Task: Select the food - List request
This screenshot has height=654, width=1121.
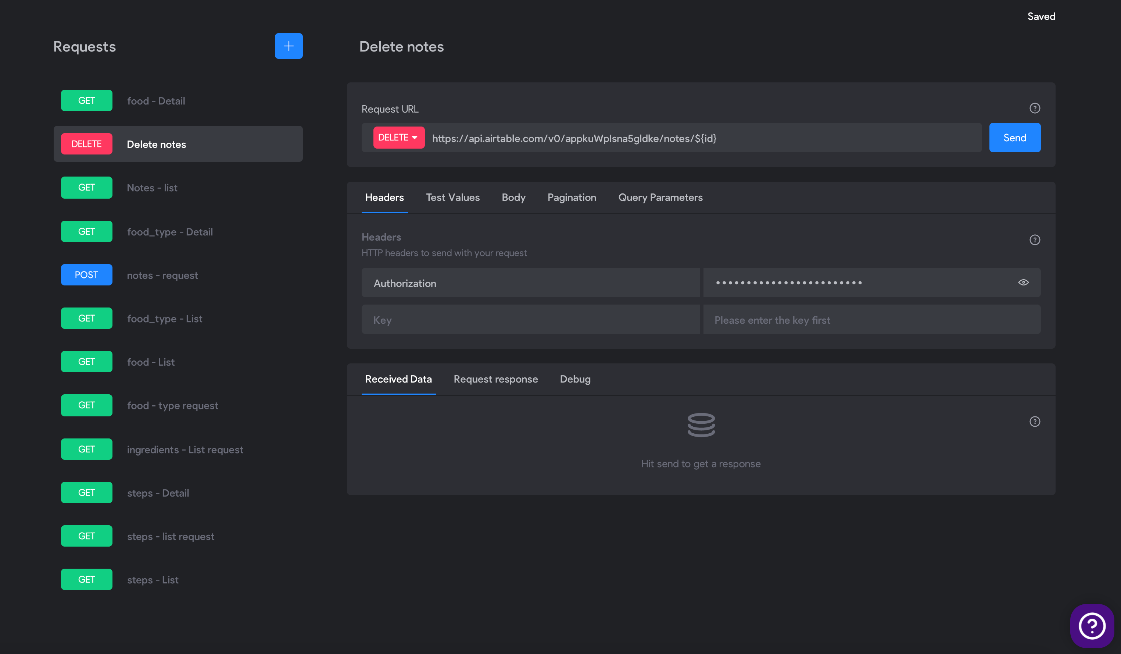Action: click(178, 362)
